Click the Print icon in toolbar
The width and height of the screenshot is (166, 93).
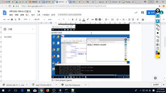point(12,20)
